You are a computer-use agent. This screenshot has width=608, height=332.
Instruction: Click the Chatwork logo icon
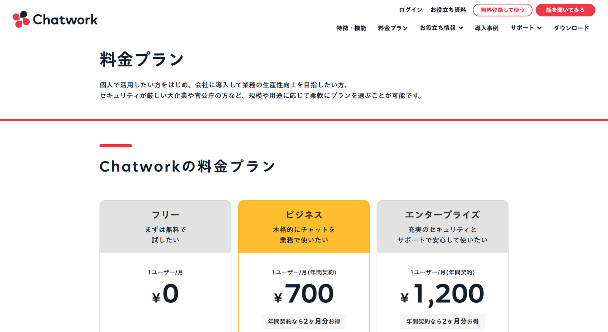pos(21,19)
